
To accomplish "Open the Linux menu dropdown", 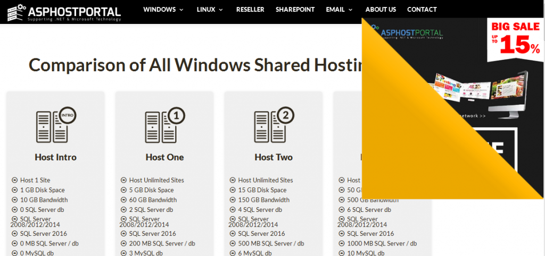I will pyautogui.click(x=210, y=10).
